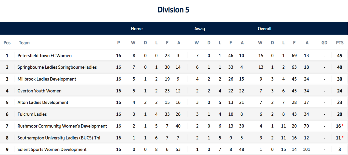Open Fulcrum Ladies team page
Viewport: 348px width, 155px height.
[x=32, y=114]
